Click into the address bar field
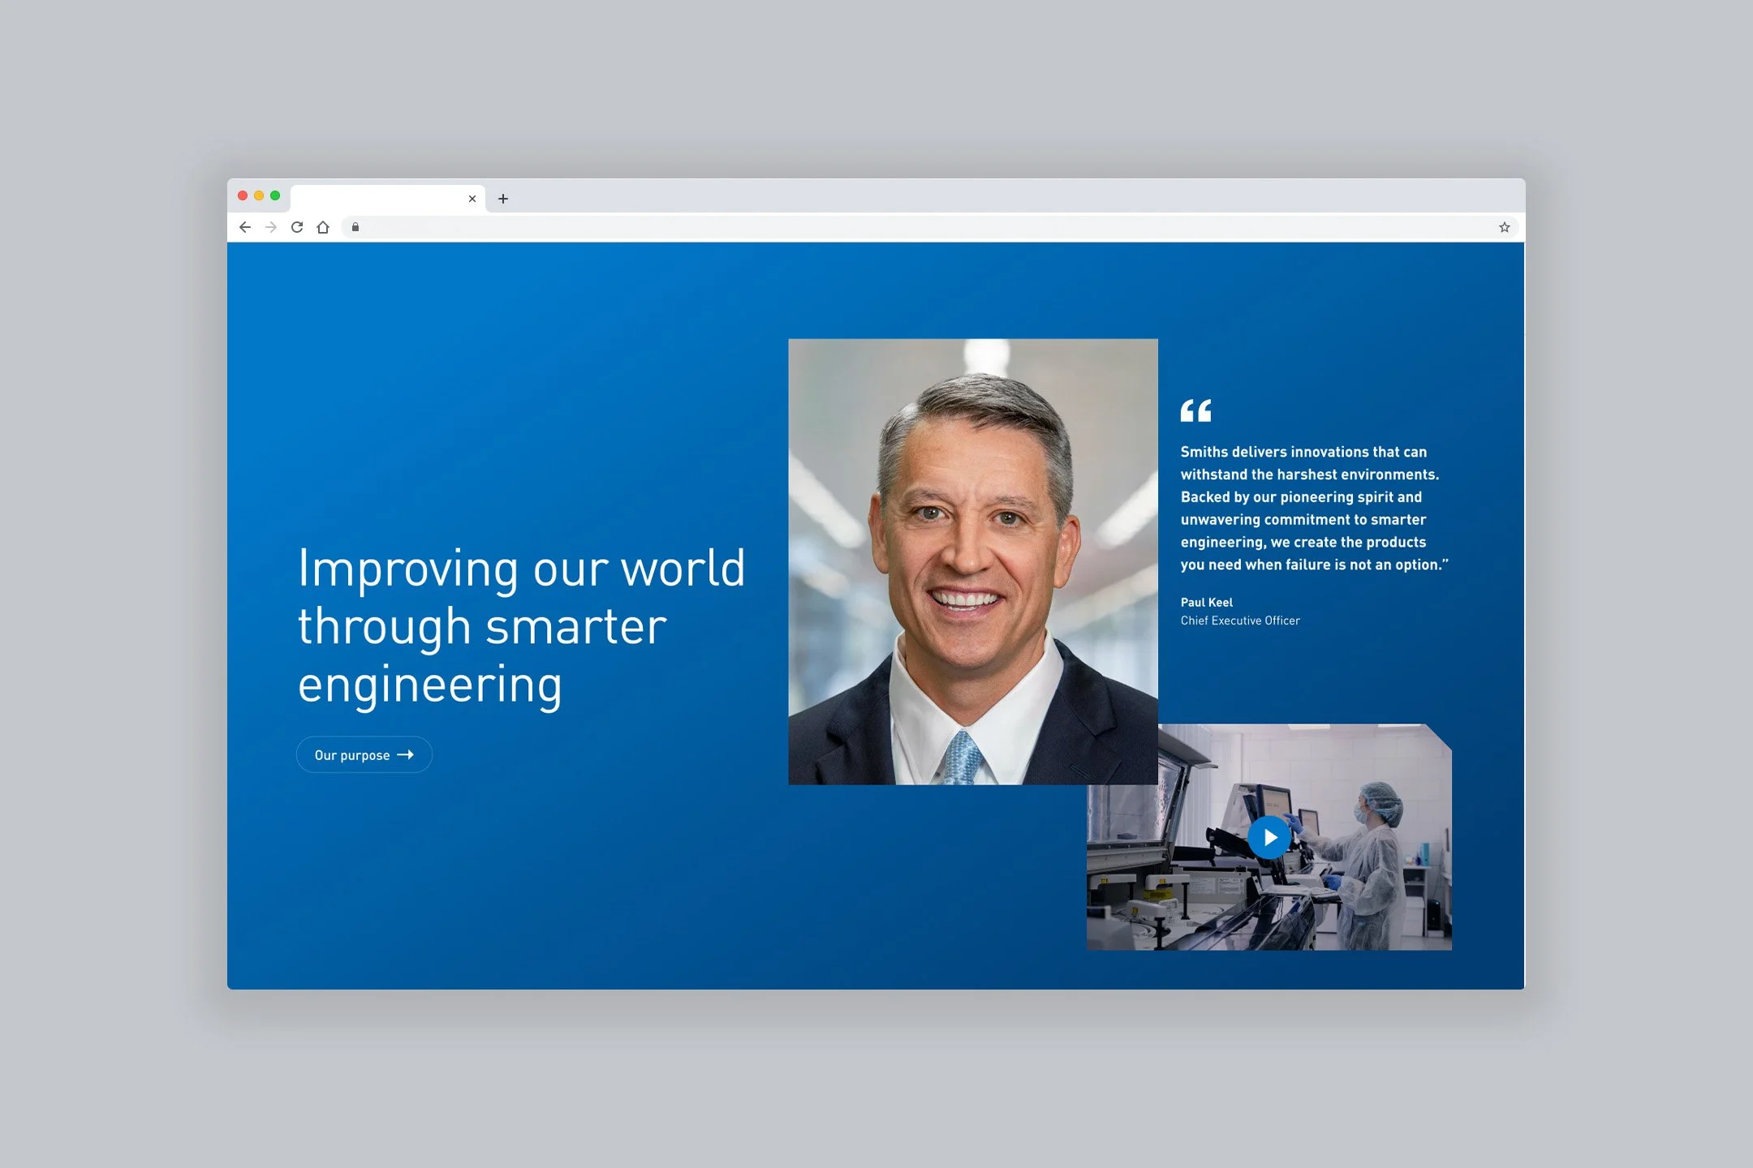The width and height of the screenshot is (1753, 1168). click(x=893, y=227)
